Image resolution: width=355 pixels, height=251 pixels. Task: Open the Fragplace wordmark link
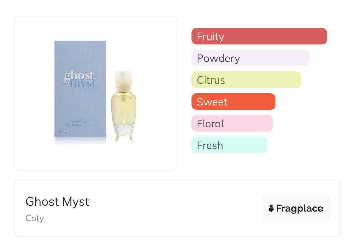point(300,208)
